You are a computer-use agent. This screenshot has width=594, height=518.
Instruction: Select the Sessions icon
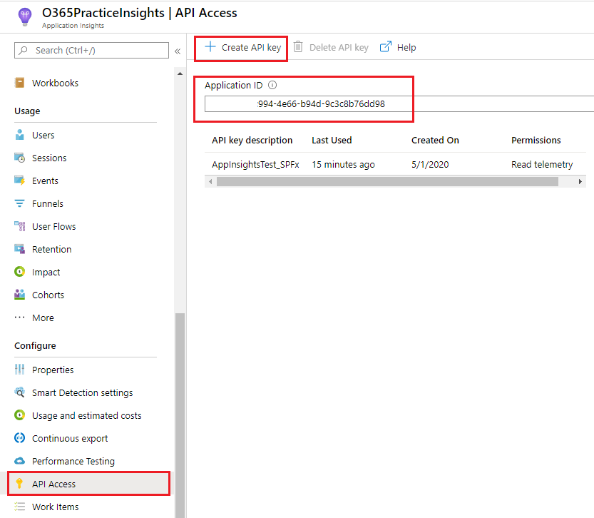20,158
